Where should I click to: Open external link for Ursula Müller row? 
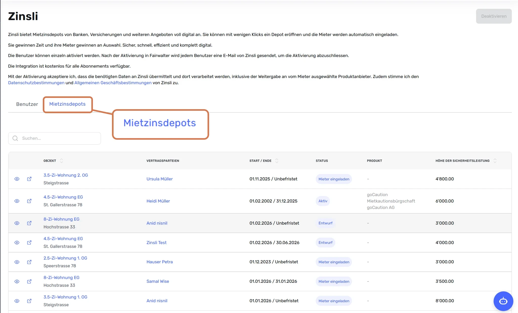click(x=29, y=179)
